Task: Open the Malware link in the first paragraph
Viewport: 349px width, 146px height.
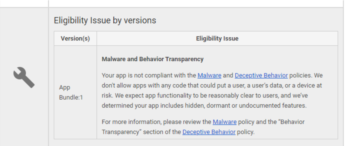Action: tap(209, 75)
